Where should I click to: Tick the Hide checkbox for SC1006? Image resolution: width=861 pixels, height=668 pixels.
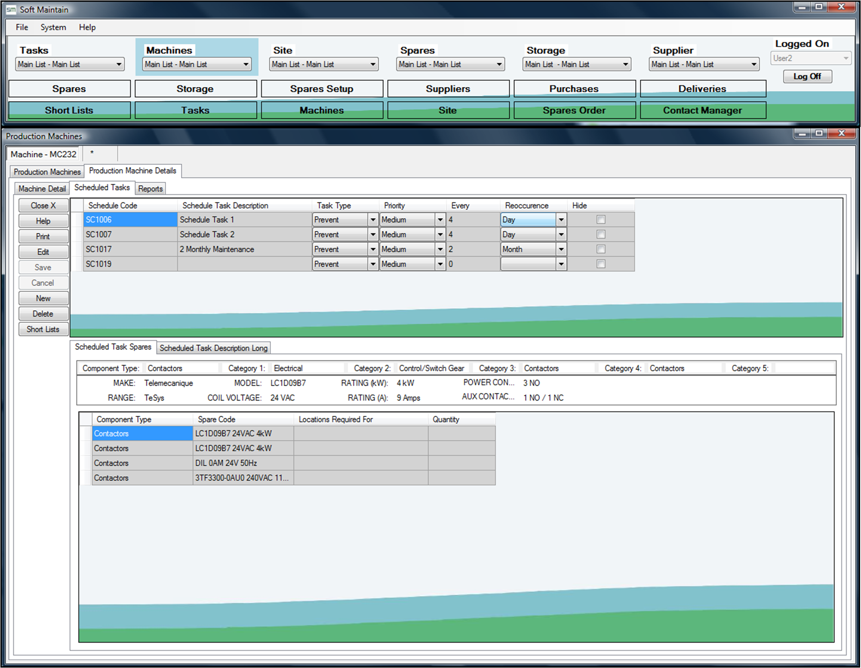[601, 220]
